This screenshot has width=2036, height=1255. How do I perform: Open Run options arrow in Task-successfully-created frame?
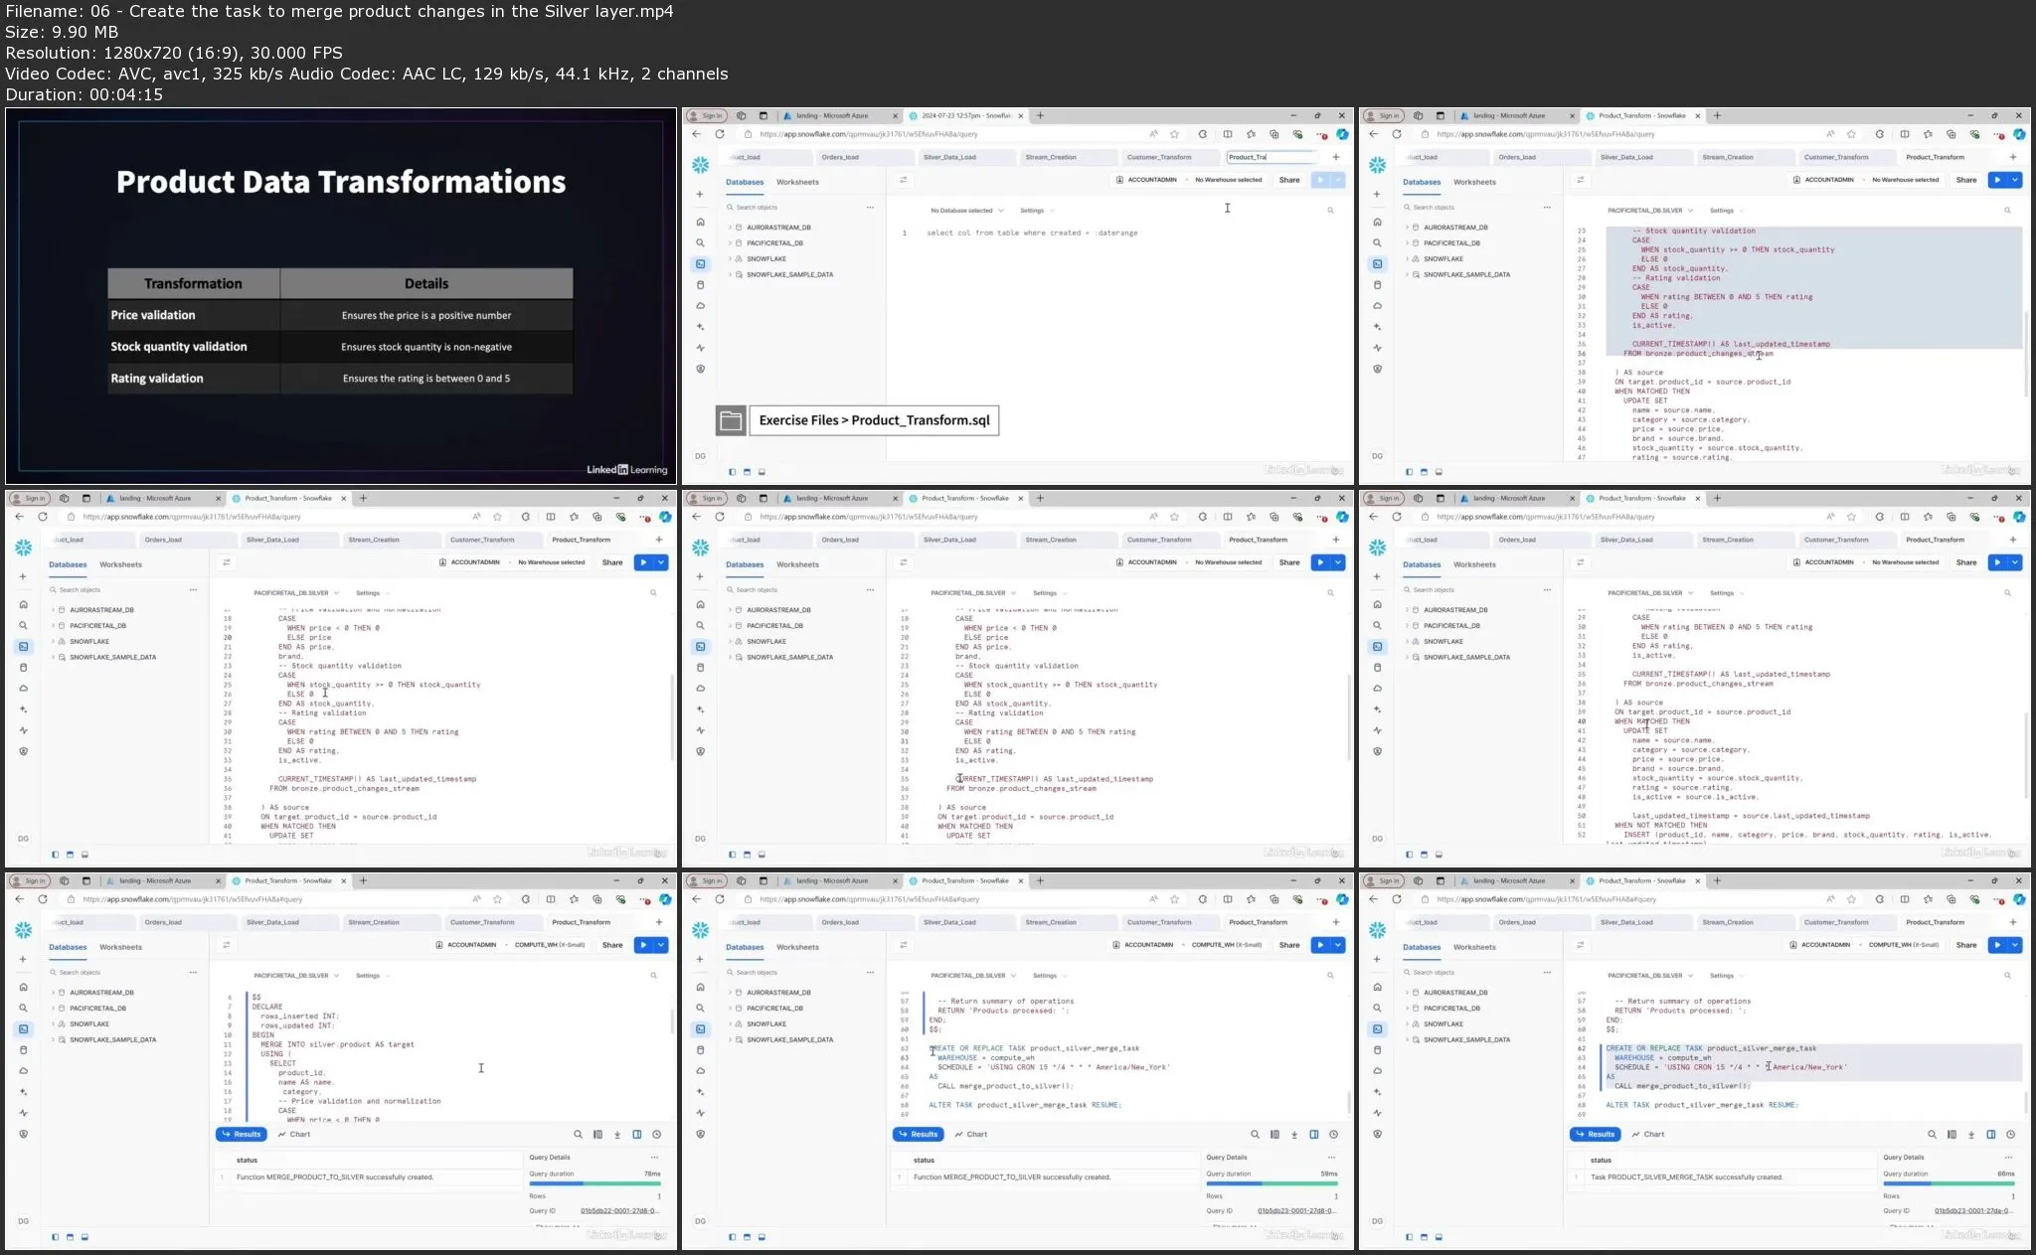coord(2015,945)
